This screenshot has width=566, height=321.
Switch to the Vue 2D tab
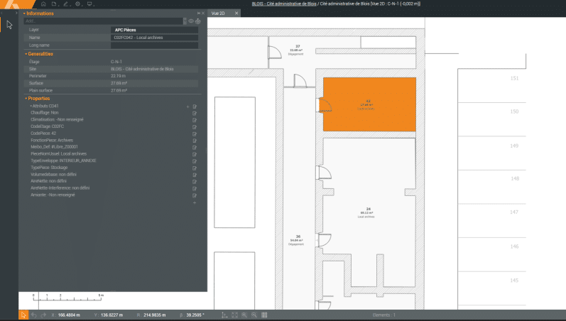218,13
